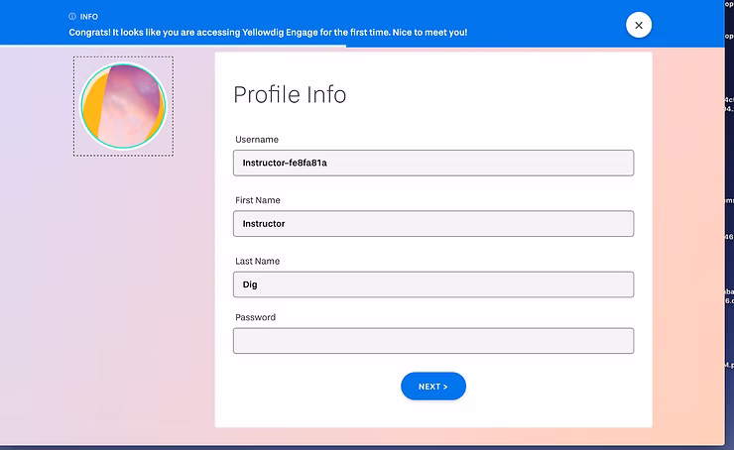Click the circular profile avatar picture
This screenshot has width=734, height=450.
123,106
